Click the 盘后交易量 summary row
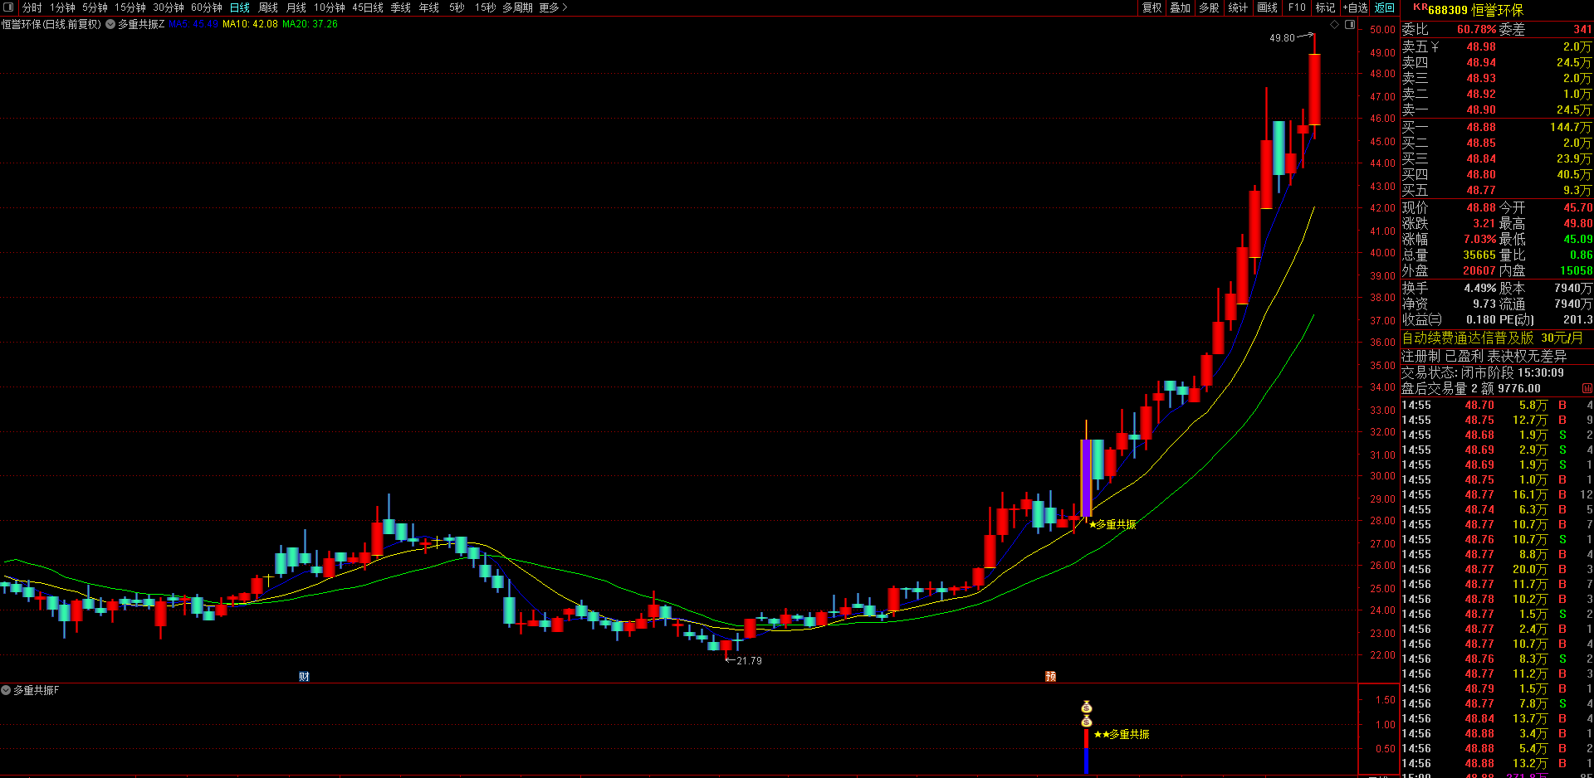This screenshot has width=1594, height=778. [x=1471, y=388]
